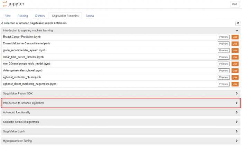242x146 pixels.
Task: Click the xgboost_direct_marketing_sagemaker.ipynb file name
Action: (x=30, y=84)
